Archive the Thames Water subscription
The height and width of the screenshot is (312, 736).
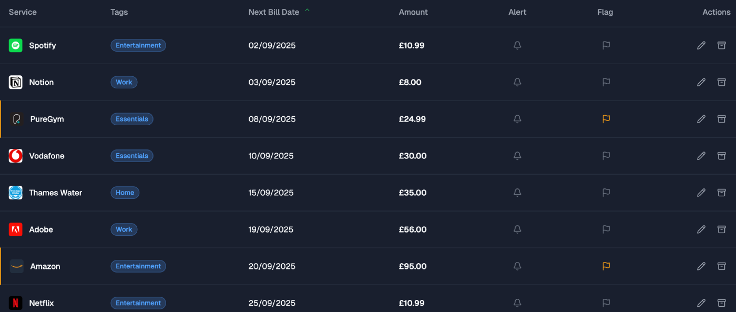721,193
